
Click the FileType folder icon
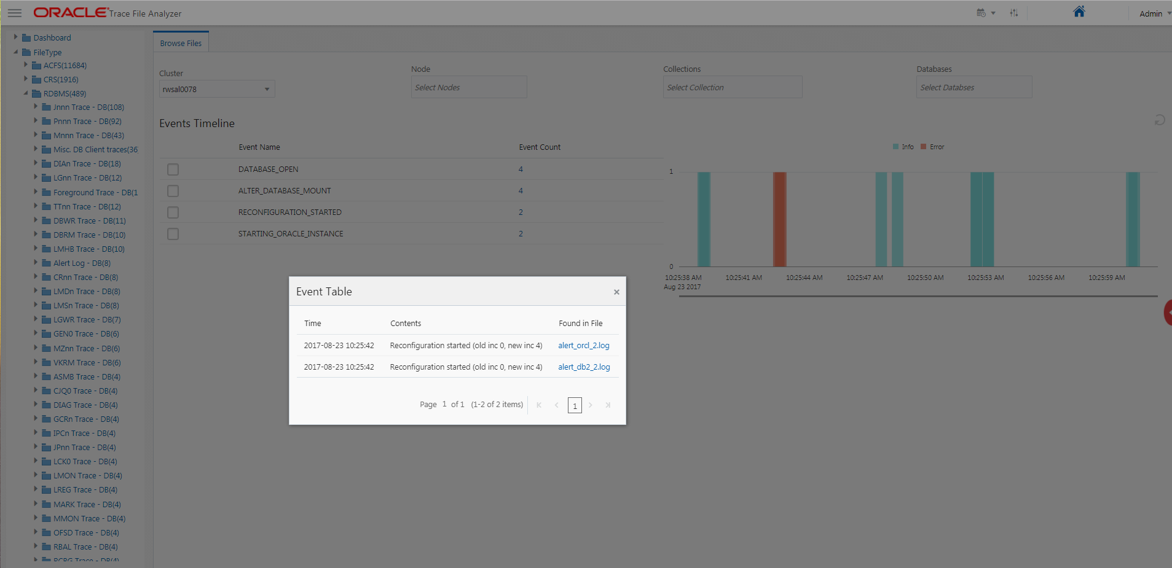pos(26,52)
